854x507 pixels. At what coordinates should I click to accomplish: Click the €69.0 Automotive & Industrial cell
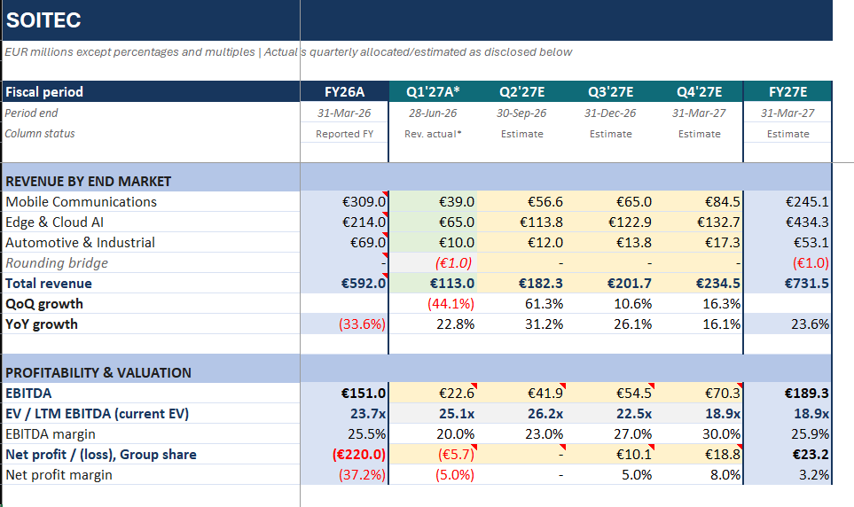344,242
